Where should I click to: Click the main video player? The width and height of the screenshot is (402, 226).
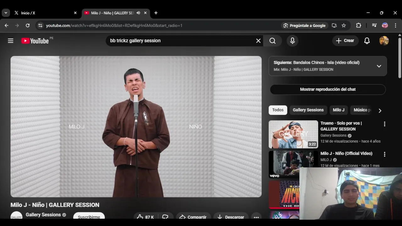tap(136, 126)
